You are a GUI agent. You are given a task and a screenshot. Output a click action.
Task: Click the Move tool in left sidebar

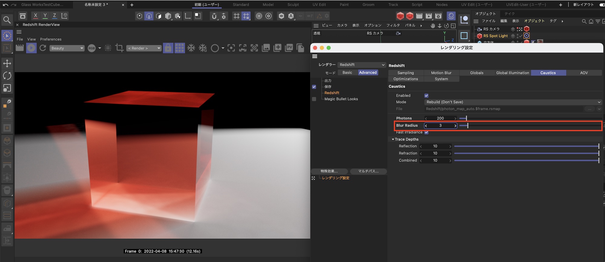tap(7, 63)
